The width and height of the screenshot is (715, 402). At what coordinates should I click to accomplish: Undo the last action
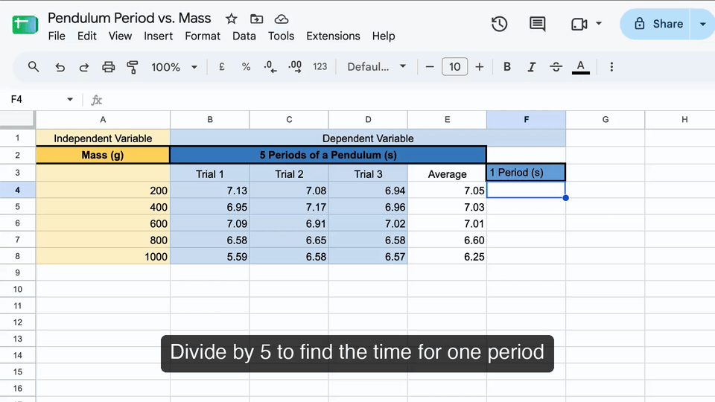[60, 68]
